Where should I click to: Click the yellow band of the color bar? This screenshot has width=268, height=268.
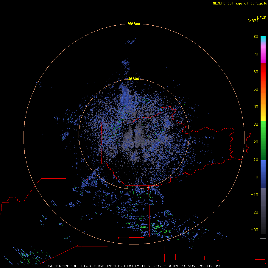tap(263, 118)
